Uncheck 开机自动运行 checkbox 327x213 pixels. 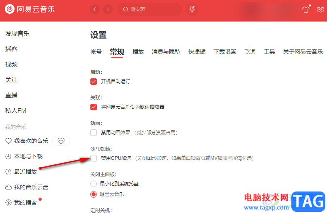(94, 82)
